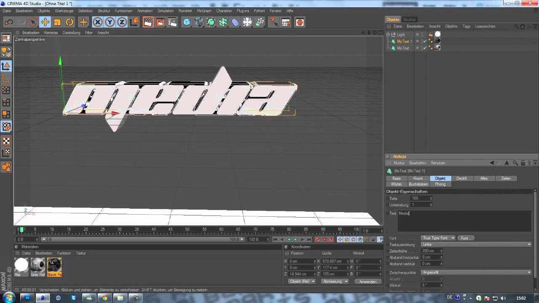Viewport: 539px width, 303px height.
Task: Switch to Model mode in left palette
Action: [x=6, y=66]
